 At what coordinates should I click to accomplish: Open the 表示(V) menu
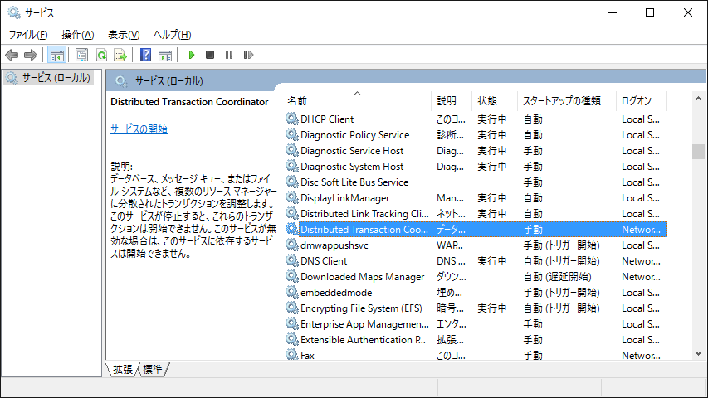(x=124, y=34)
